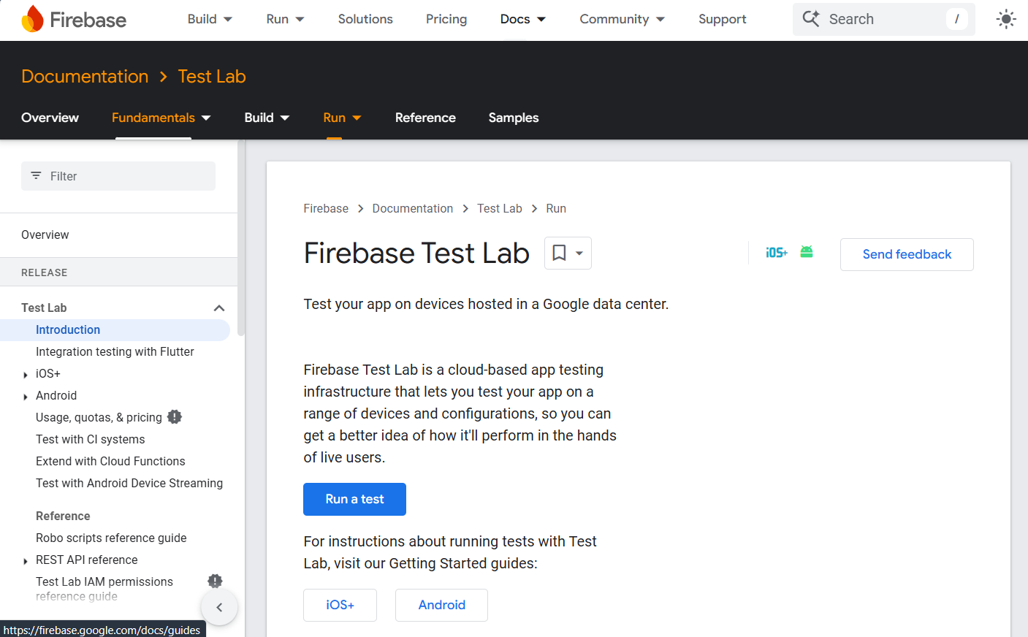The width and height of the screenshot is (1028, 637).
Task: Click the iOS+ platform icon
Action: click(777, 252)
